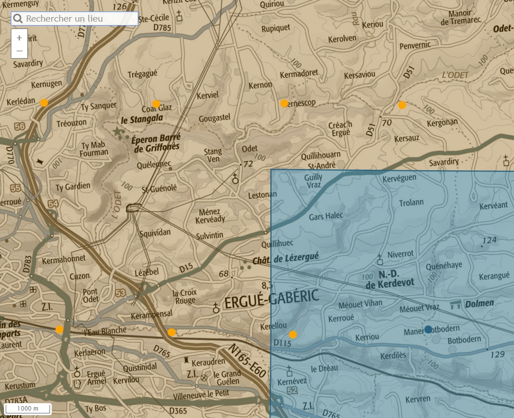
Task: Zoom in with the plus button
Action: point(19,38)
